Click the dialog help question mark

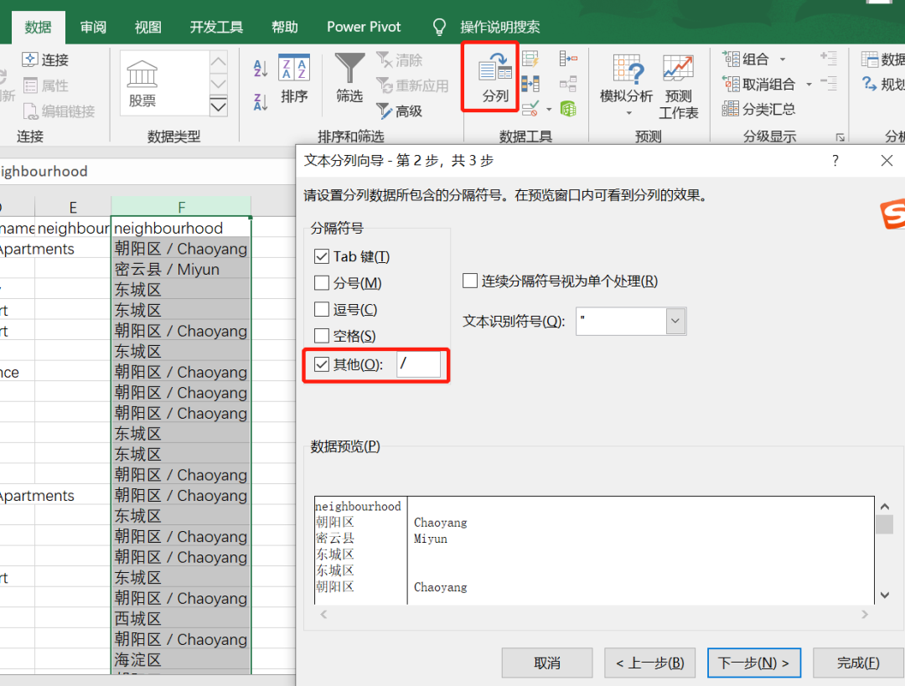pos(835,161)
